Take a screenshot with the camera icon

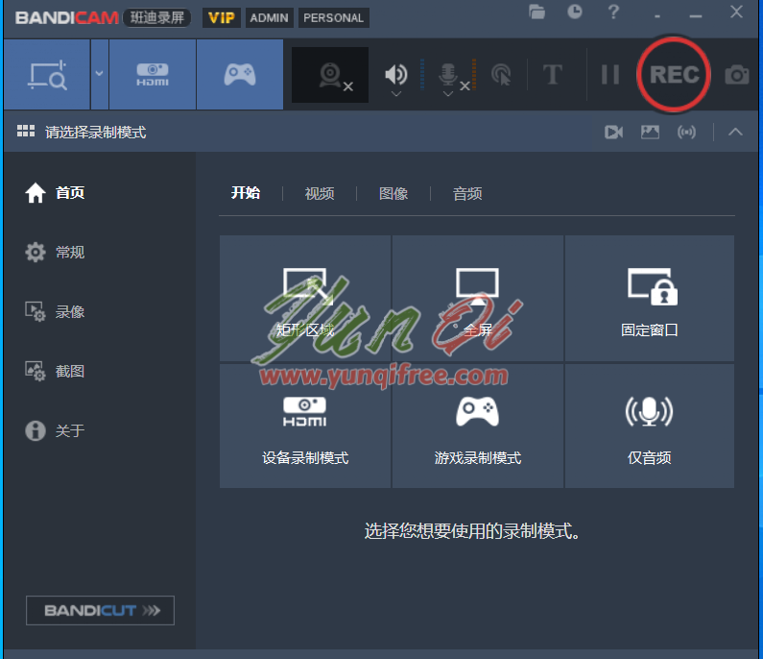(x=737, y=75)
